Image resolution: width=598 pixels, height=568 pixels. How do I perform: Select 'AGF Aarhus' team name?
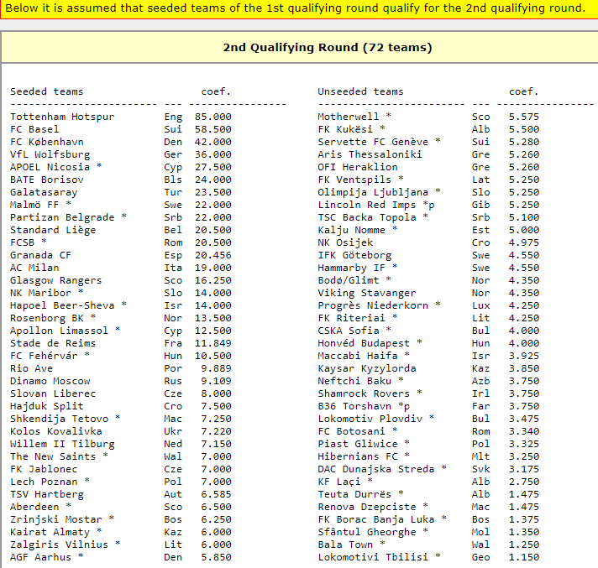coord(41,556)
